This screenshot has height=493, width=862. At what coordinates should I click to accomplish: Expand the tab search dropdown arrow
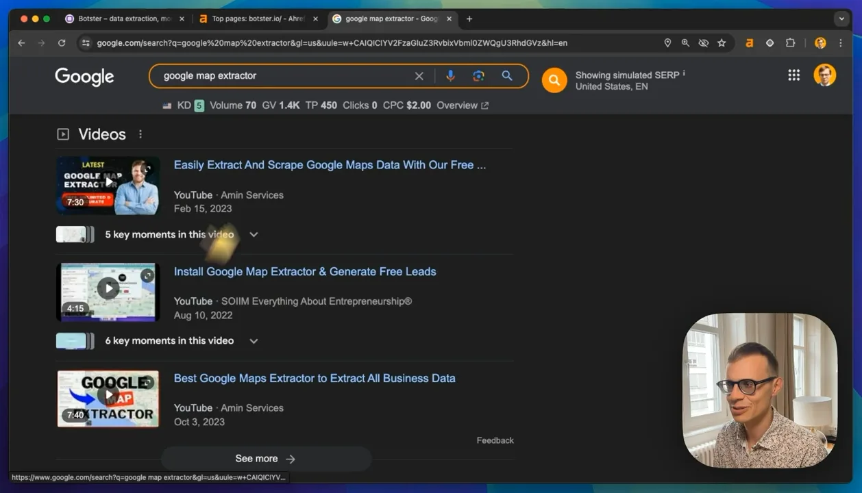(x=841, y=19)
